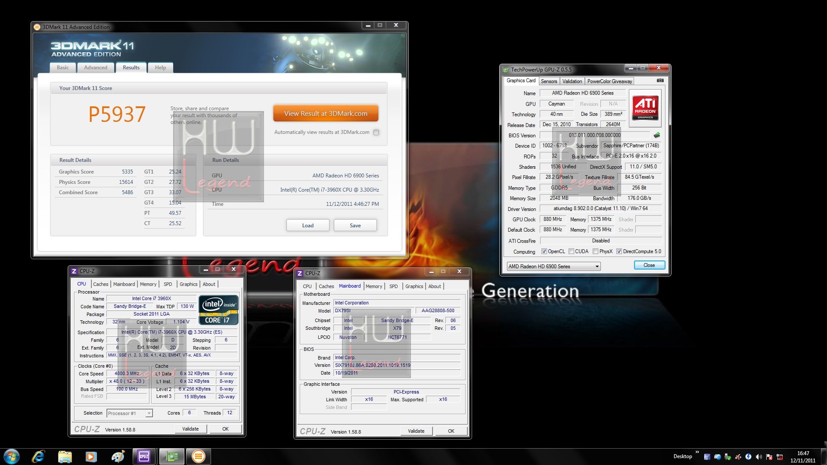Click the Save button in 3DMark 11
This screenshot has width=827, height=465.
point(355,225)
